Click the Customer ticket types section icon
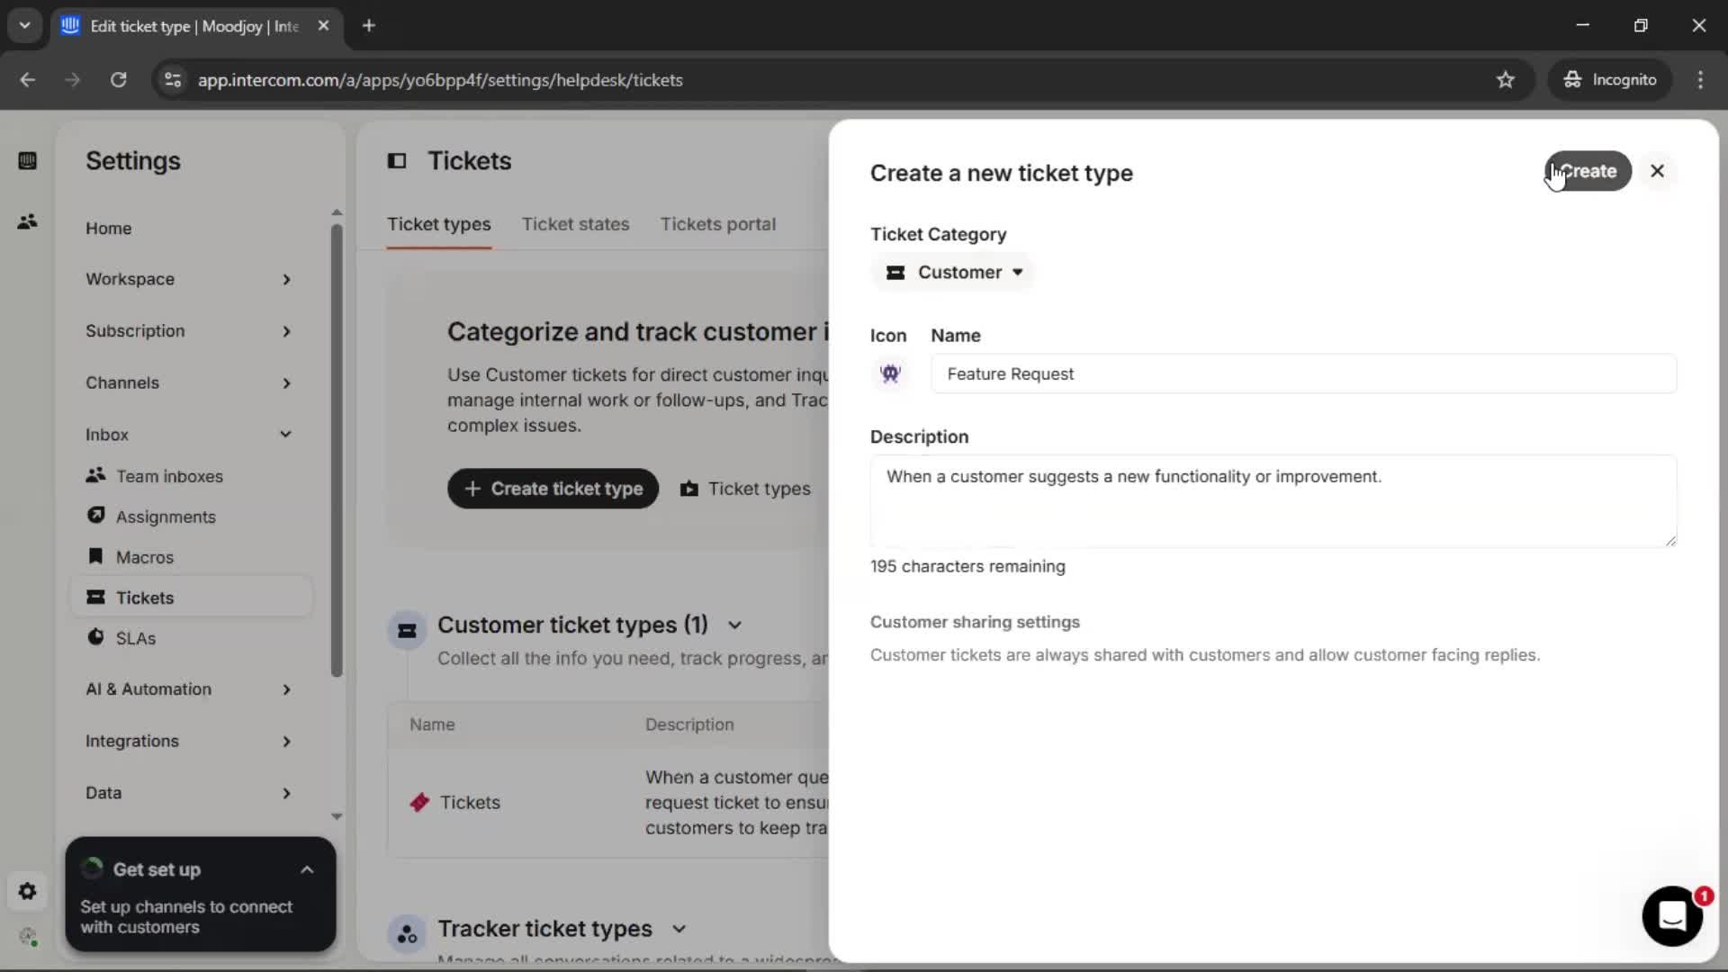The height and width of the screenshot is (972, 1728). pyautogui.click(x=407, y=631)
